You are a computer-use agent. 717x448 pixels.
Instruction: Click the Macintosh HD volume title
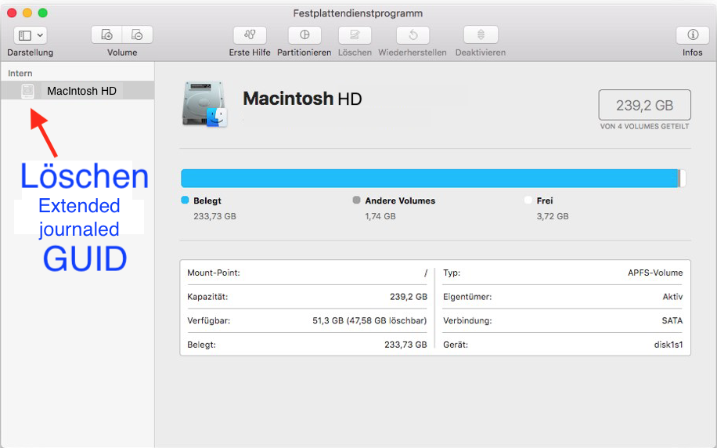tap(302, 99)
